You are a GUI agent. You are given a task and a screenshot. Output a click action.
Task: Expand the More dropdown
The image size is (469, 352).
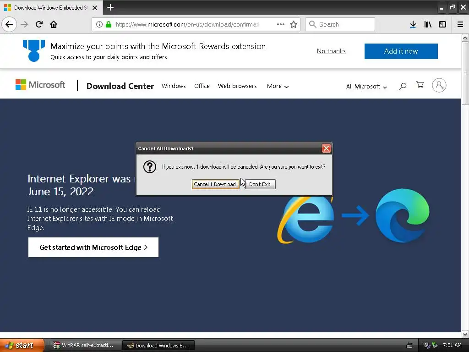click(x=278, y=86)
